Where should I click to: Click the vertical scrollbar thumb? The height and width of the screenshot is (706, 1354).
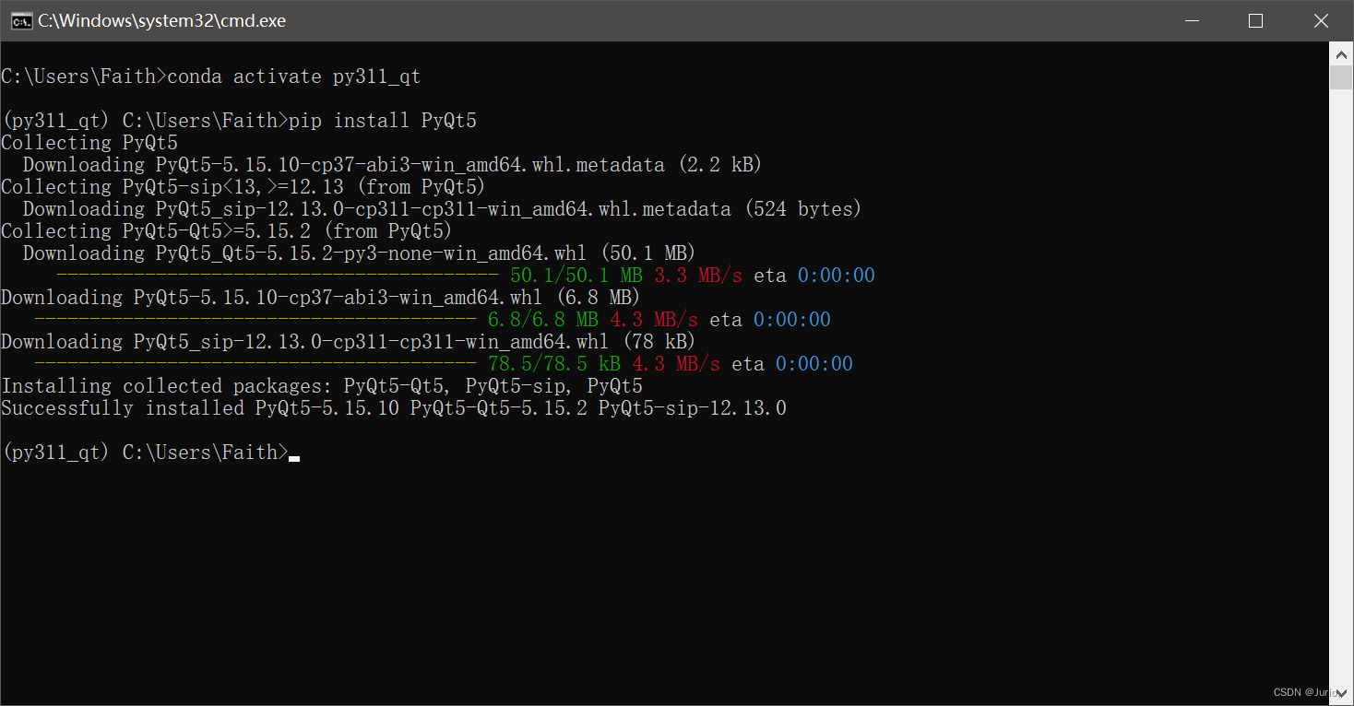tap(1341, 77)
